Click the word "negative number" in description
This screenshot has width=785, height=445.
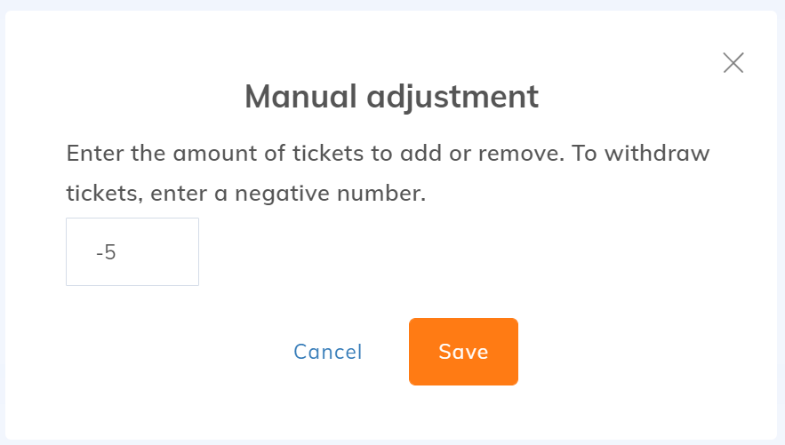(330, 194)
